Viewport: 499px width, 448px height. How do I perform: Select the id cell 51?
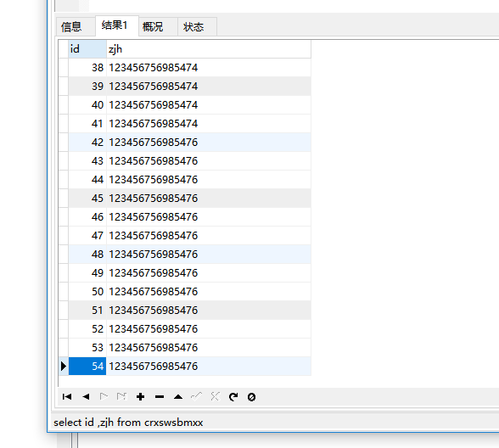coord(87,311)
